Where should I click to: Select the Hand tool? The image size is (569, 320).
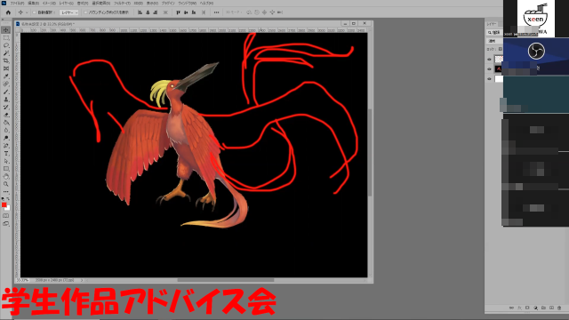tap(6, 177)
